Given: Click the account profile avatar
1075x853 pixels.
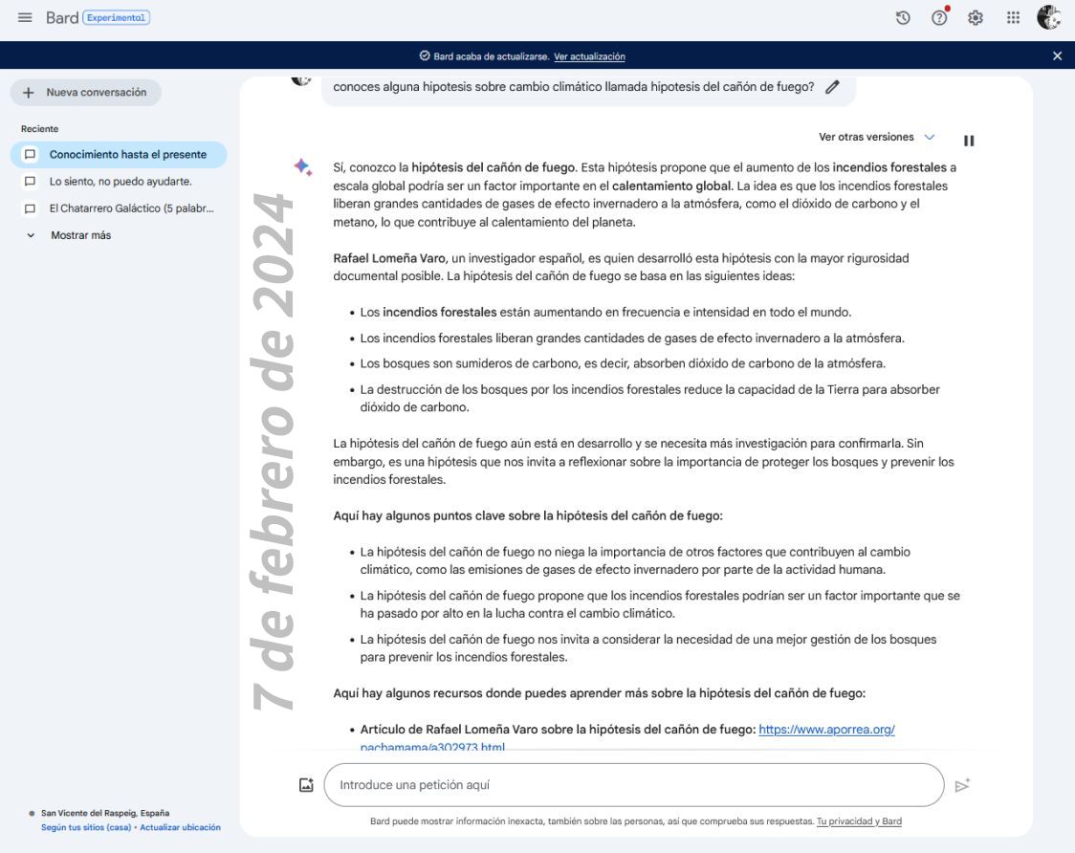Looking at the screenshot, I should (x=1048, y=18).
